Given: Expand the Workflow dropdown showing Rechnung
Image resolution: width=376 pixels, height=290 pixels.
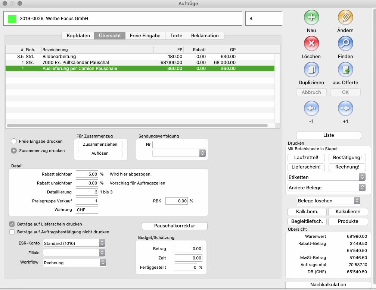Looking at the screenshot, I should click(74, 262).
